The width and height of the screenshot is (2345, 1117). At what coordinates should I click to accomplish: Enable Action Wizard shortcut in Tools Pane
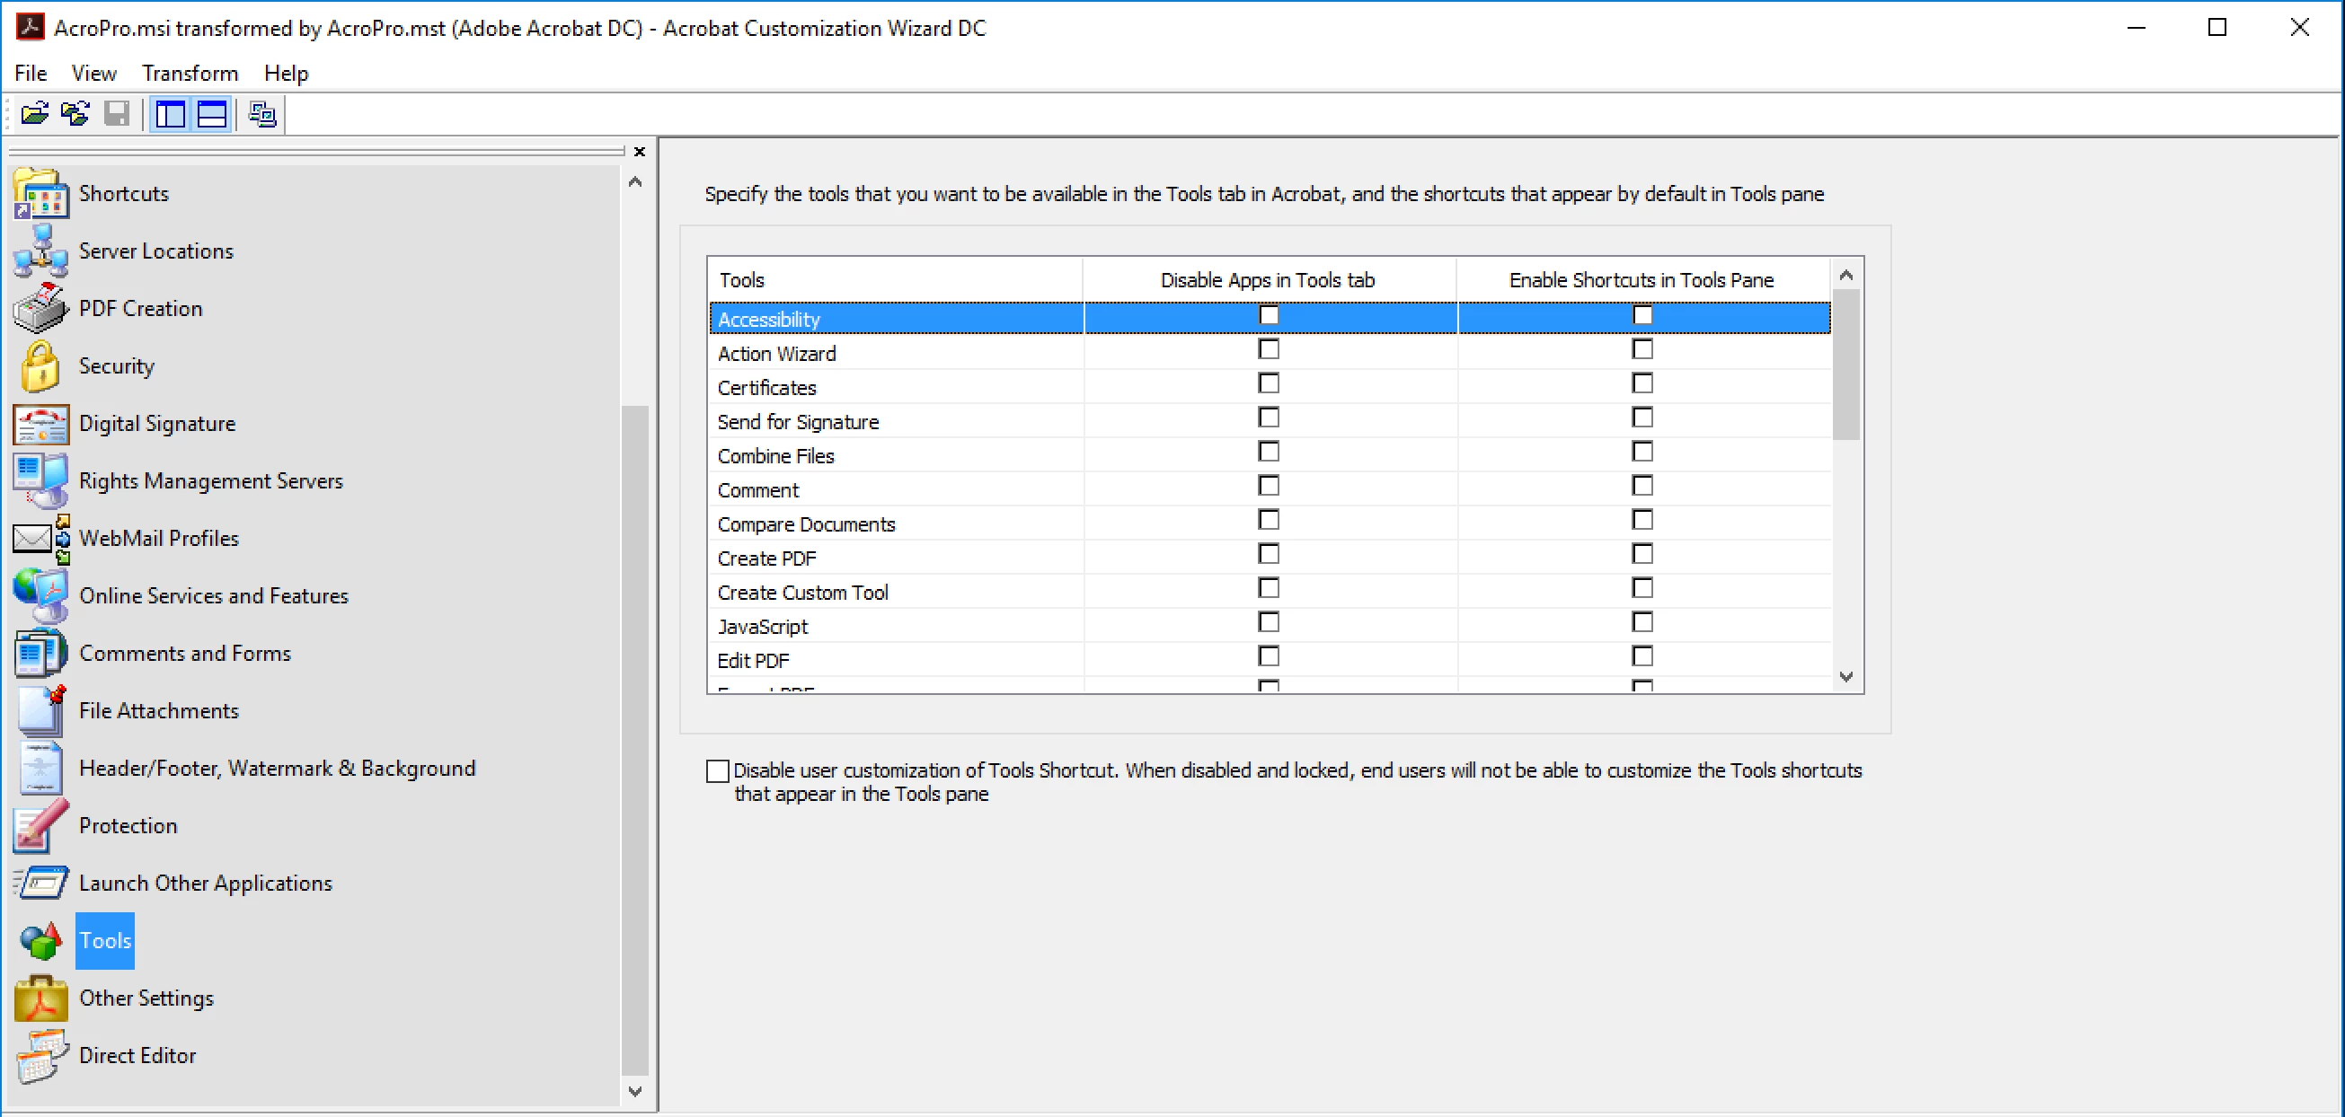coord(1641,349)
